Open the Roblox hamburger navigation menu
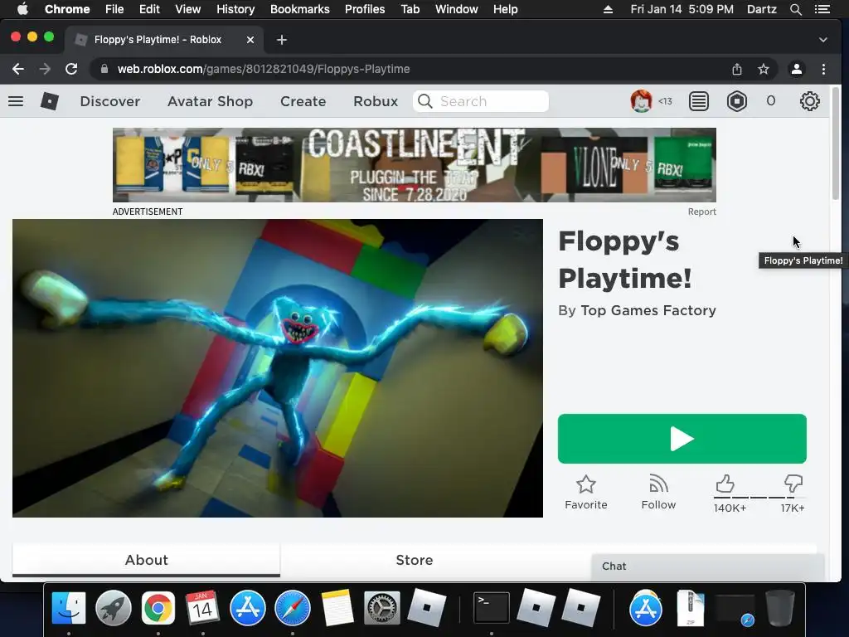 click(x=16, y=101)
